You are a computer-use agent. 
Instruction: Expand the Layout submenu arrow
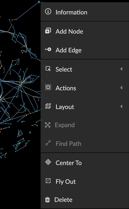coord(121,106)
